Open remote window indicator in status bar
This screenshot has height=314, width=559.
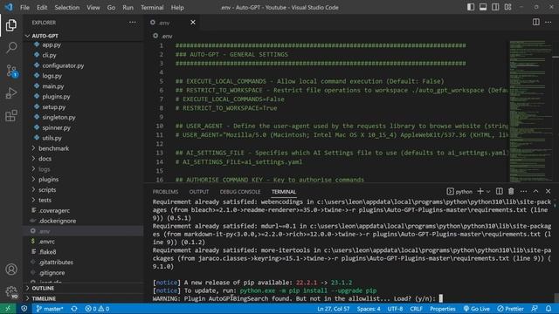8,309
